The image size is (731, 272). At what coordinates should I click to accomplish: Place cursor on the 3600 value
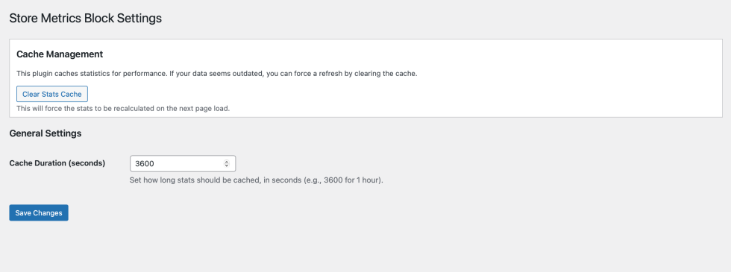pos(145,164)
